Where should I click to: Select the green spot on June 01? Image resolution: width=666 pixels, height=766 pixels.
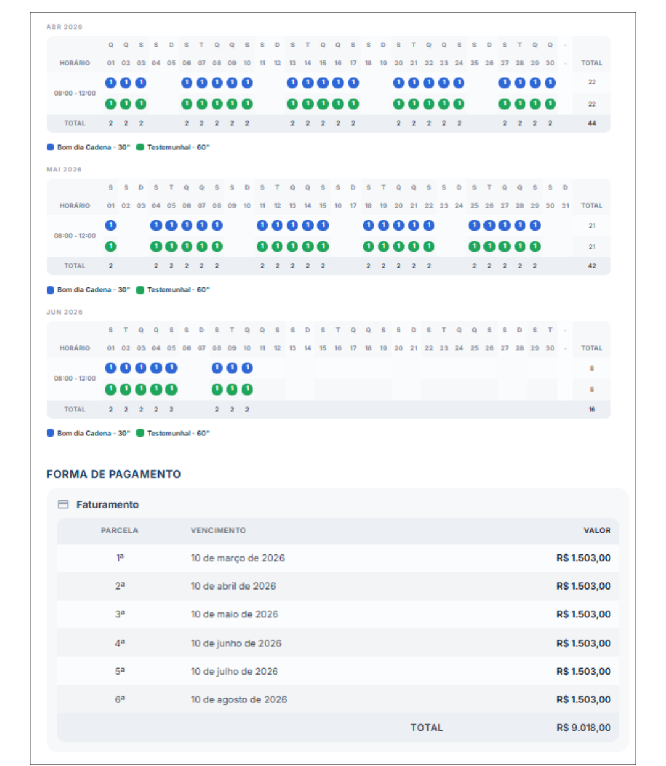(111, 390)
